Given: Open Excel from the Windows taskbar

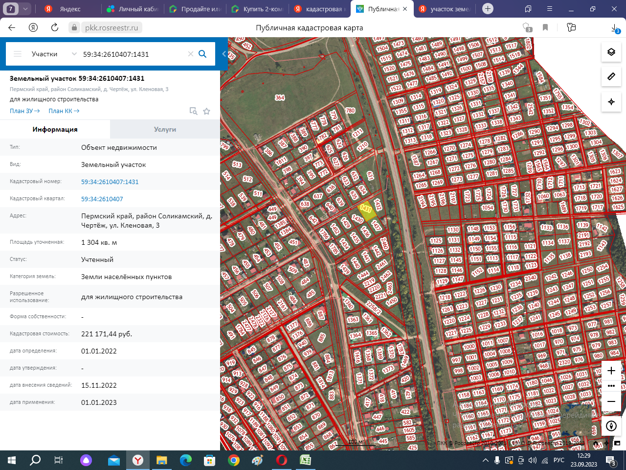Looking at the screenshot, I should point(305,460).
